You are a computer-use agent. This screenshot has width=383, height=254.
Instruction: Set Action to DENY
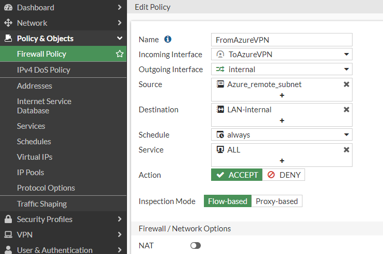pyautogui.click(x=283, y=175)
